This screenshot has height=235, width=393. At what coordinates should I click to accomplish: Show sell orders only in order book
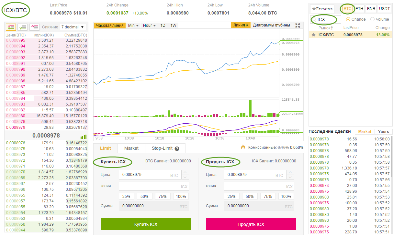pos(34,27)
